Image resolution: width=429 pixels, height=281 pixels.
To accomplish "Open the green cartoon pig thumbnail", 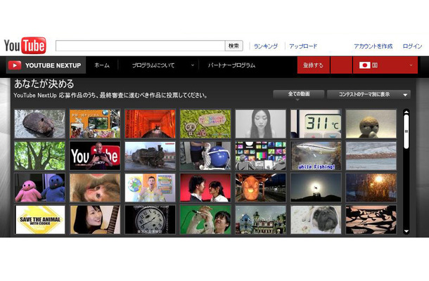I will (205, 124).
